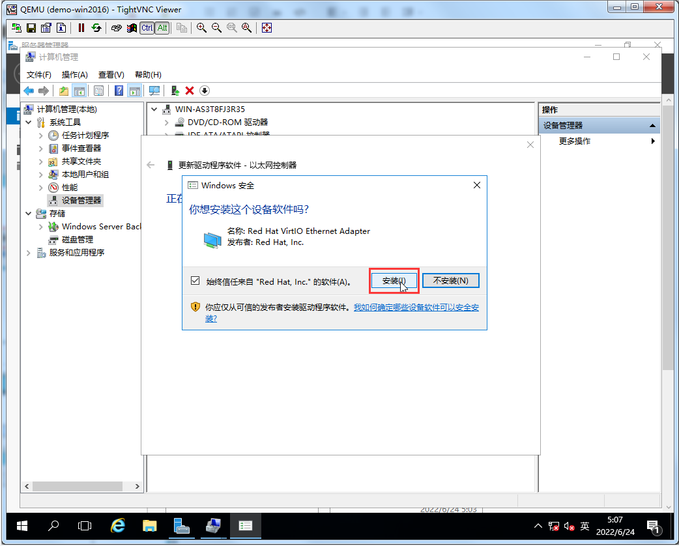Click the TightVNC save connection icon
Image resolution: width=679 pixels, height=546 pixels.
coord(31,28)
